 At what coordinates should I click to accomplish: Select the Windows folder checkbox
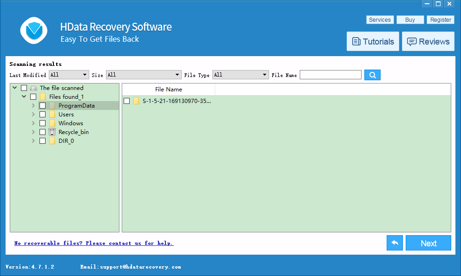43,123
